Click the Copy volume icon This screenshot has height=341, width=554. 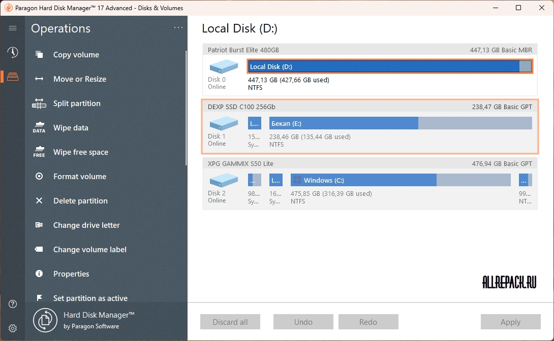pyautogui.click(x=39, y=55)
